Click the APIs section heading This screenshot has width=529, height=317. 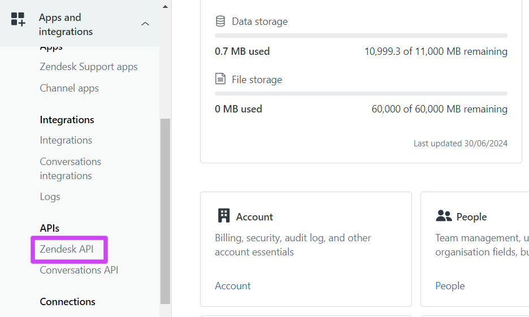pyautogui.click(x=50, y=228)
